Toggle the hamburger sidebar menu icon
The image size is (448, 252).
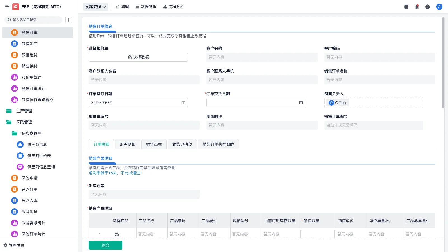point(7,7)
